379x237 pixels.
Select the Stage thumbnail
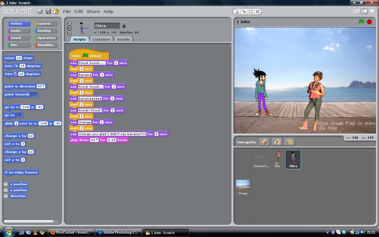(243, 187)
